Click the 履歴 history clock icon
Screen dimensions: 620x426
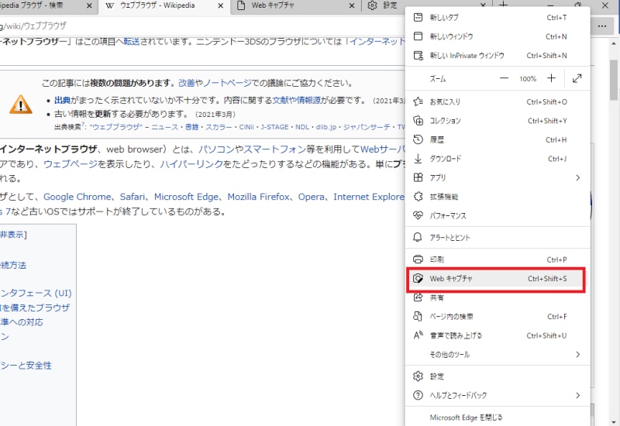[418, 139]
